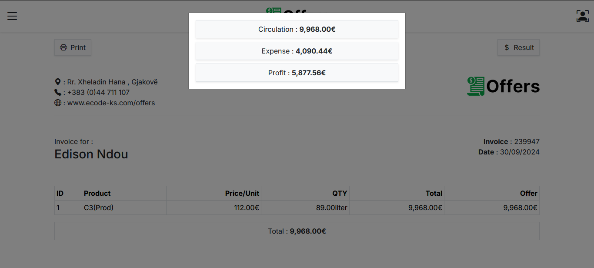The height and width of the screenshot is (268, 594).
Task: Select the Profit row in the popup
Action: 297,73
